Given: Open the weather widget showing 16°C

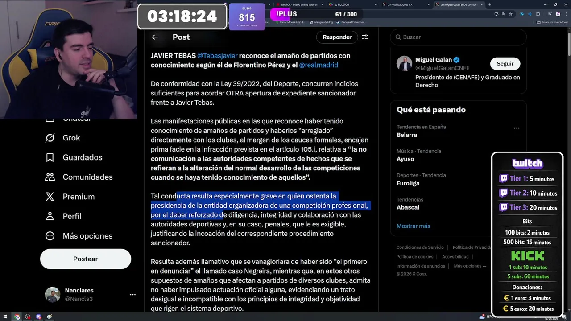Looking at the screenshot, I should click(x=486, y=317).
